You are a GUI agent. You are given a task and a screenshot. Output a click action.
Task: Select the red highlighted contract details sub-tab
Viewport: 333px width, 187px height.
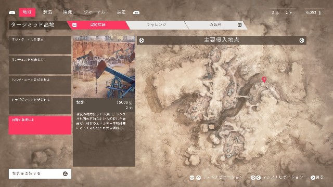click(98, 25)
